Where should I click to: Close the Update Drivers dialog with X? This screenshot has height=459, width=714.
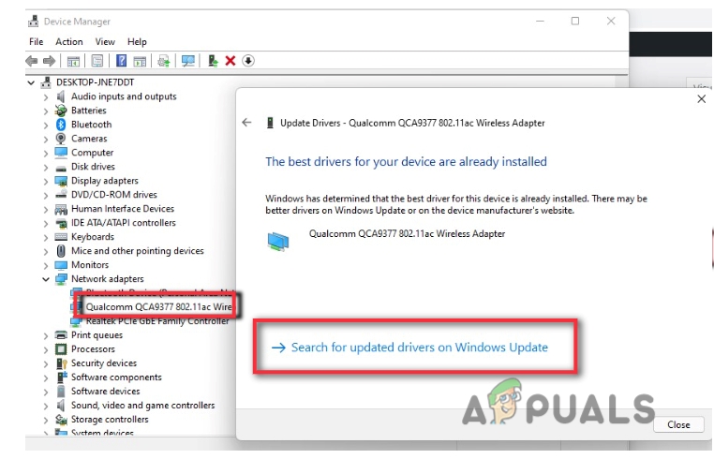(701, 98)
